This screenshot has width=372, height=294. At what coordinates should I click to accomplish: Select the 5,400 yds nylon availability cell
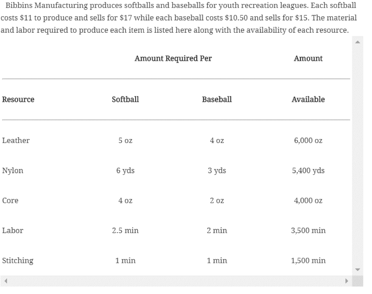click(308, 171)
